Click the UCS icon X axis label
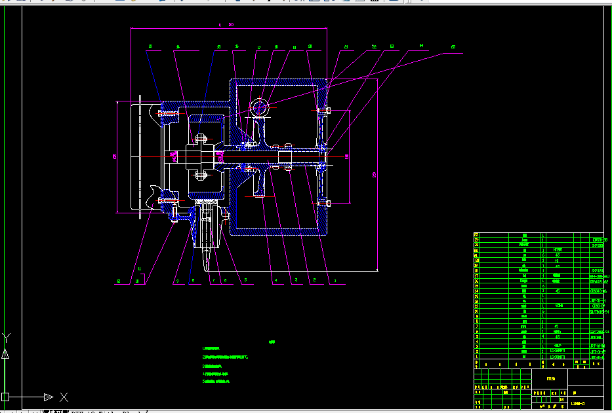 pos(64,397)
